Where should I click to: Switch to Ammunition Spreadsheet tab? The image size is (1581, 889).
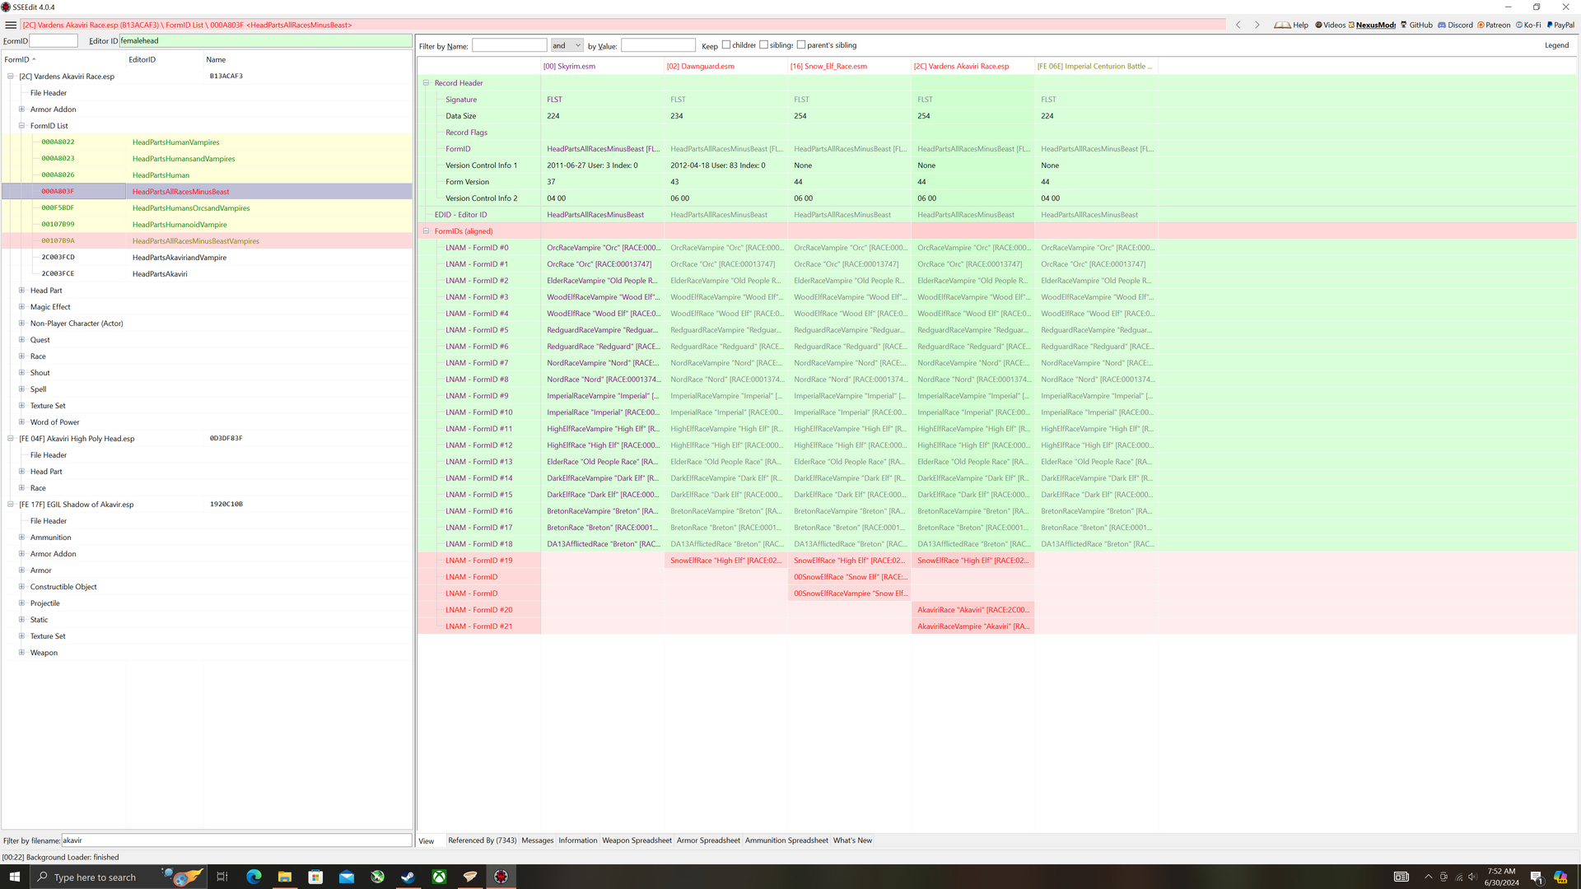[786, 840]
